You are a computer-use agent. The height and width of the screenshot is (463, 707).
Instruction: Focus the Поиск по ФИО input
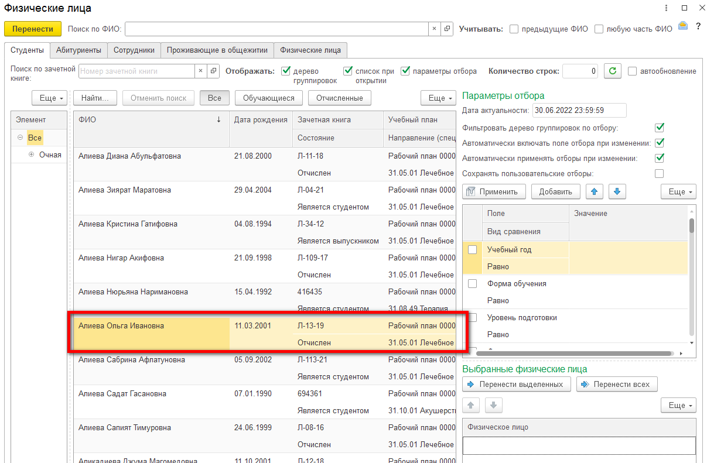(276, 29)
